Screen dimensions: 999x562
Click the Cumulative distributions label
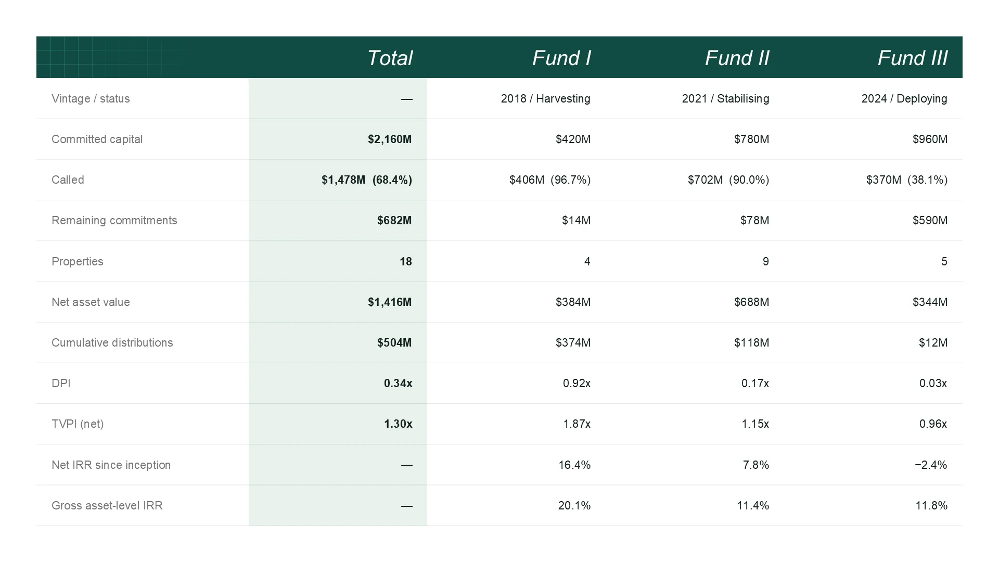point(112,343)
